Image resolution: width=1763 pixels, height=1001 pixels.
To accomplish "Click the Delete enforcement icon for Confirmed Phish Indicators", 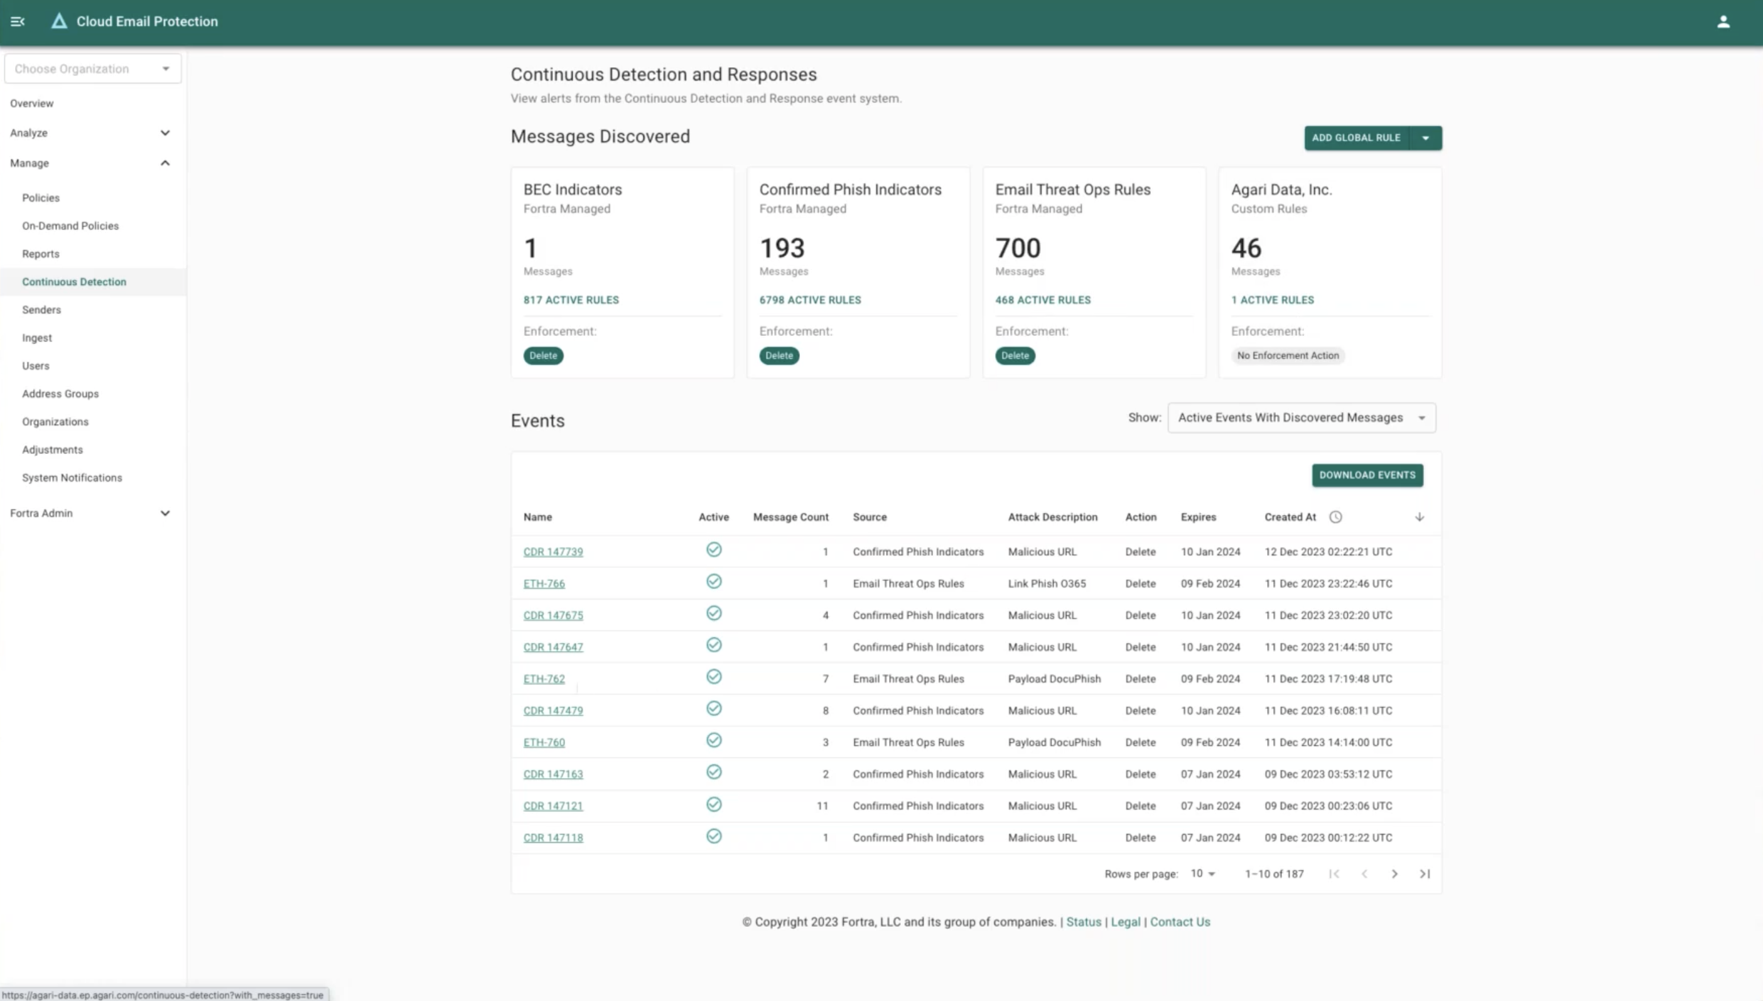I will point(779,355).
